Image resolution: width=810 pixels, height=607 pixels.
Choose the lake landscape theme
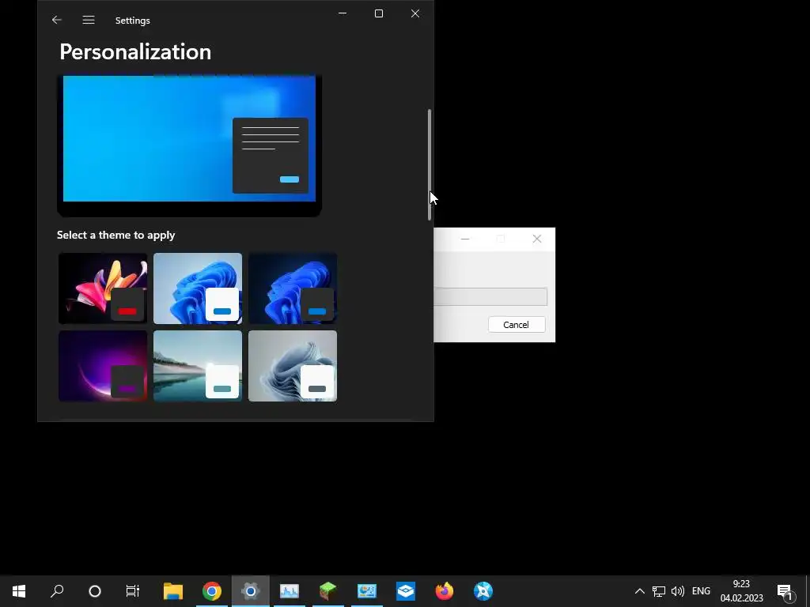(x=198, y=366)
